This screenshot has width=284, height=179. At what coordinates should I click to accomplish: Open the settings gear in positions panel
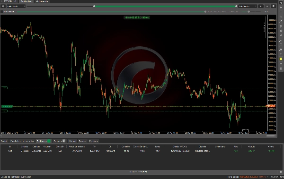[281, 172]
